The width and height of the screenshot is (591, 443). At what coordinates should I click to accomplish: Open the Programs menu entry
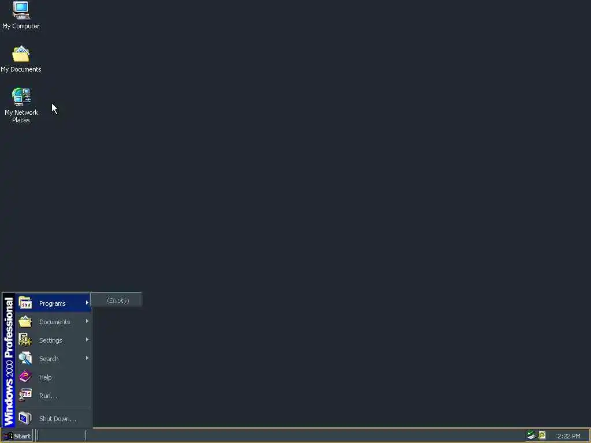[53, 303]
